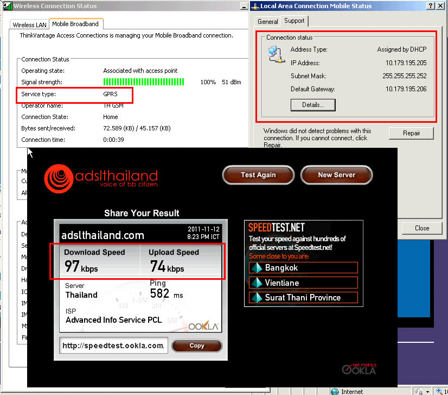Click the Bangkok pyramid icon
The width and height of the screenshot is (448, 395).
click(257, 268)
